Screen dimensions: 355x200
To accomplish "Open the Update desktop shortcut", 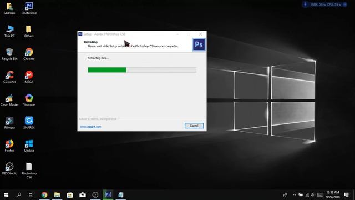I will click(x=29, y=146).
